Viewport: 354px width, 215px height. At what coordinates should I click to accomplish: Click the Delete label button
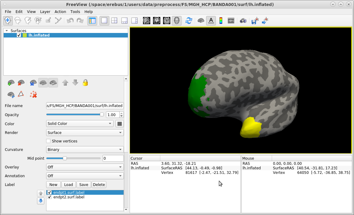click(99, 185)
